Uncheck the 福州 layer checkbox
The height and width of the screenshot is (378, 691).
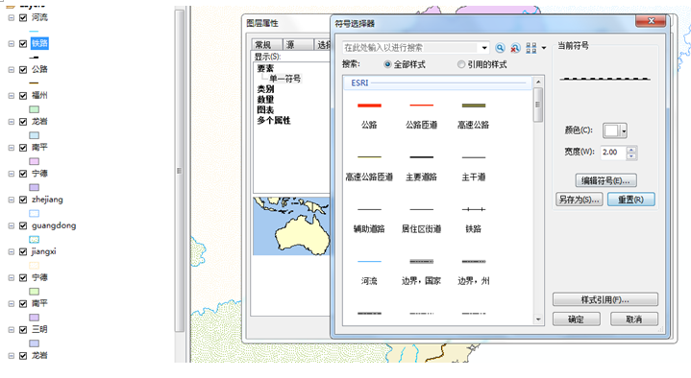click(x=23, y=96)
